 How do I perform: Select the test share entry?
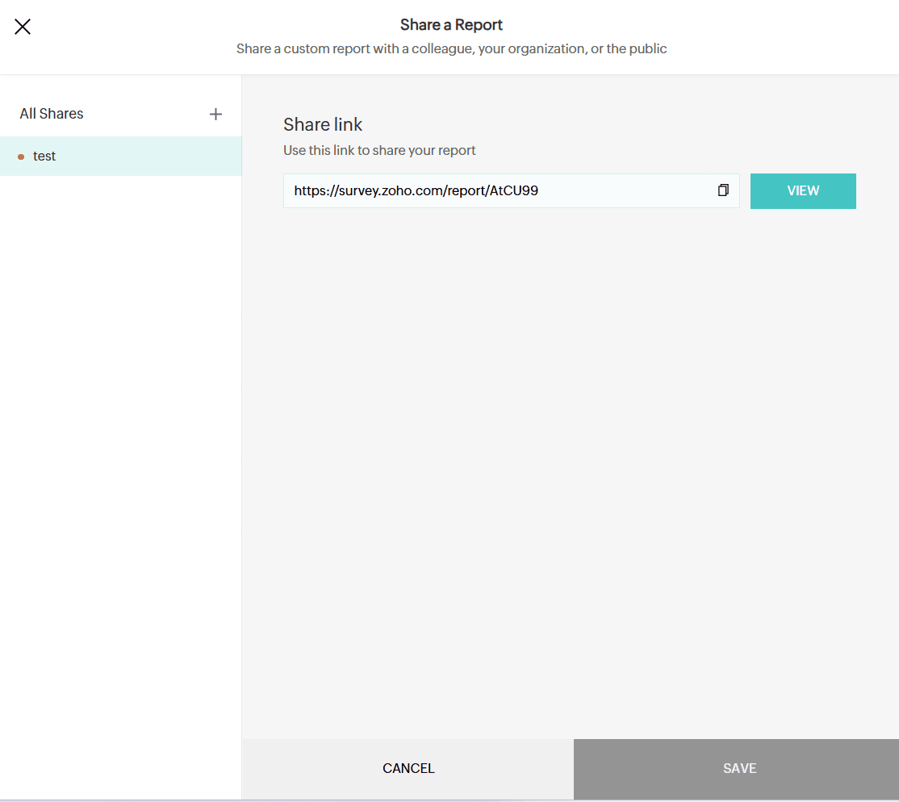point(120,156)
